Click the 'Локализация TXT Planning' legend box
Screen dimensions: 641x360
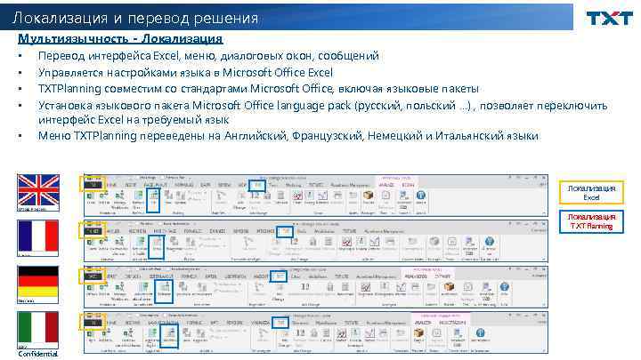(x=591, y=221)
